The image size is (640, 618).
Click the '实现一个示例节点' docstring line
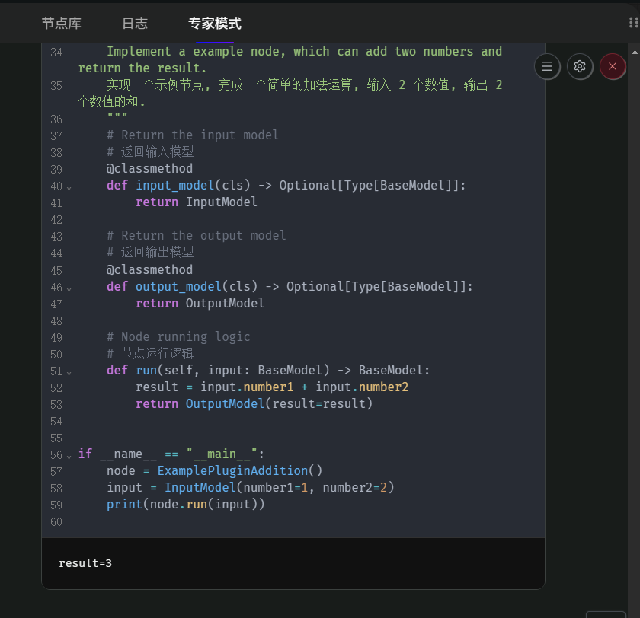[290, 93]
